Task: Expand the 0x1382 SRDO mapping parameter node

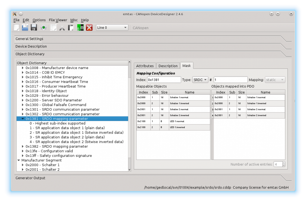Action: point(23,146)
